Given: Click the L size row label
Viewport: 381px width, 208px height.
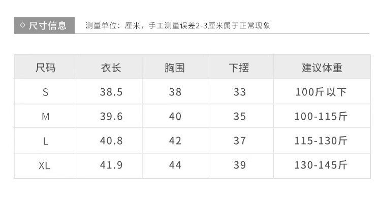Looking at the screenshot, I should 45,141.
